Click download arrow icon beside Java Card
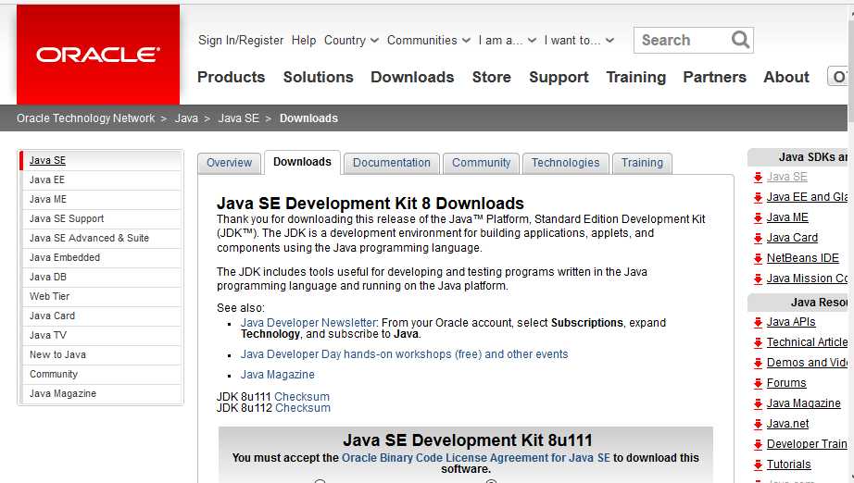 758,238
